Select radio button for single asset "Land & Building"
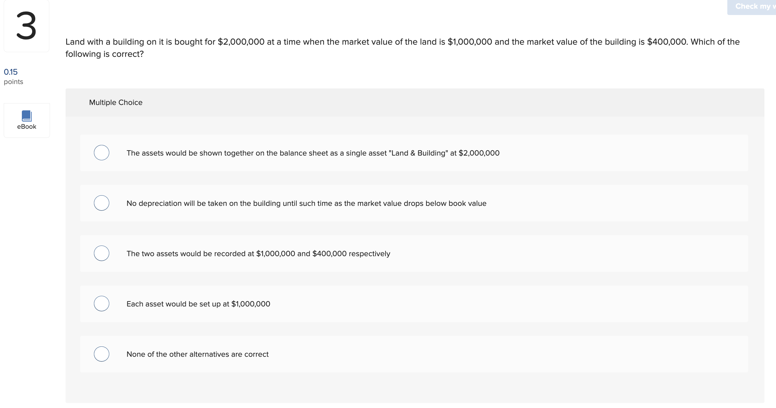776x408 pixels. (x=101, y=153)
